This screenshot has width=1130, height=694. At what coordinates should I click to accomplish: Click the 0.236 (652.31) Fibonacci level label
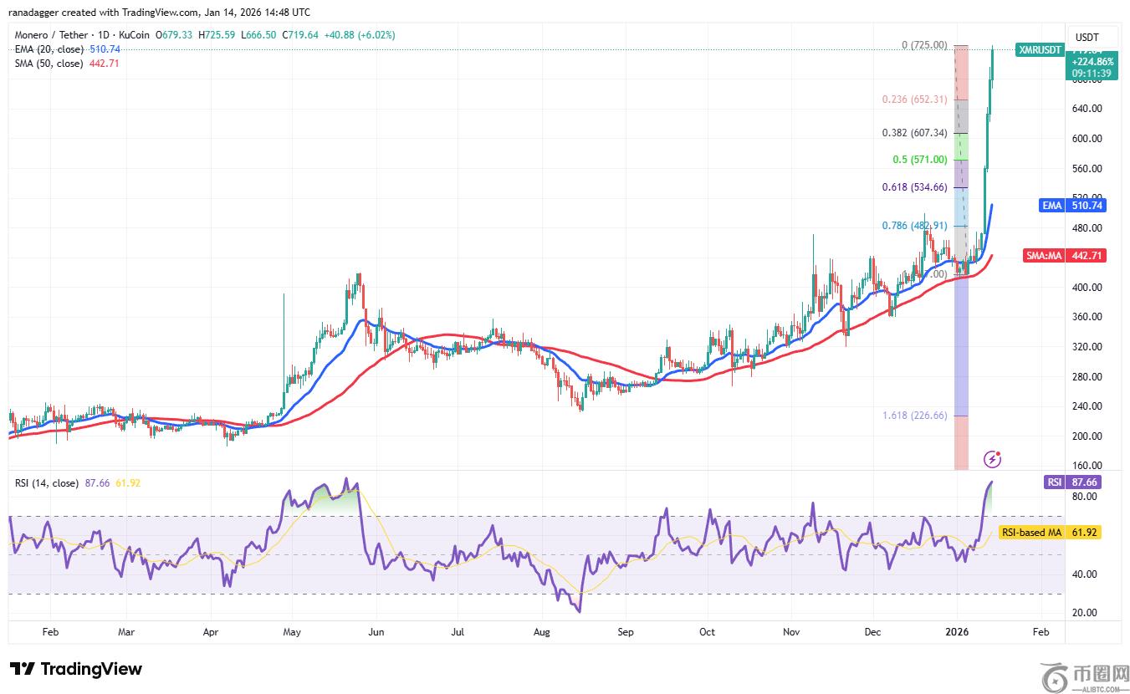click(914, 100)
